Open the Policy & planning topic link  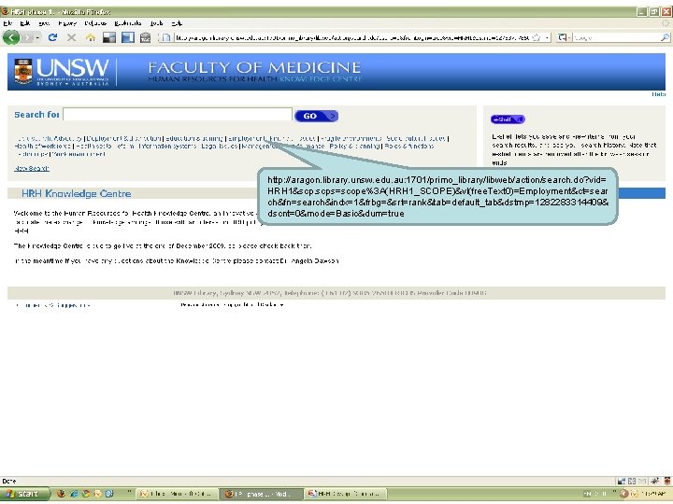354,147
